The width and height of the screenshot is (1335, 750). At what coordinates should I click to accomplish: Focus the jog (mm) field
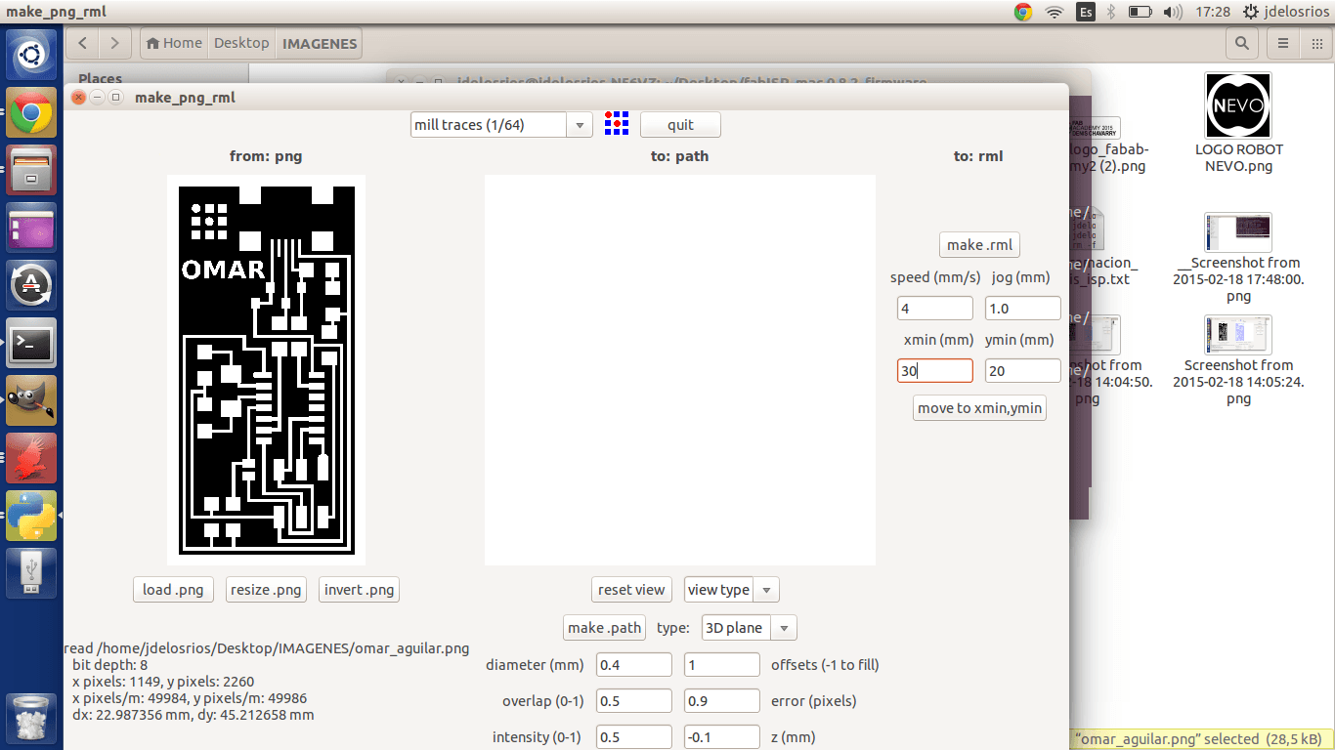(x=1023, y=309)
